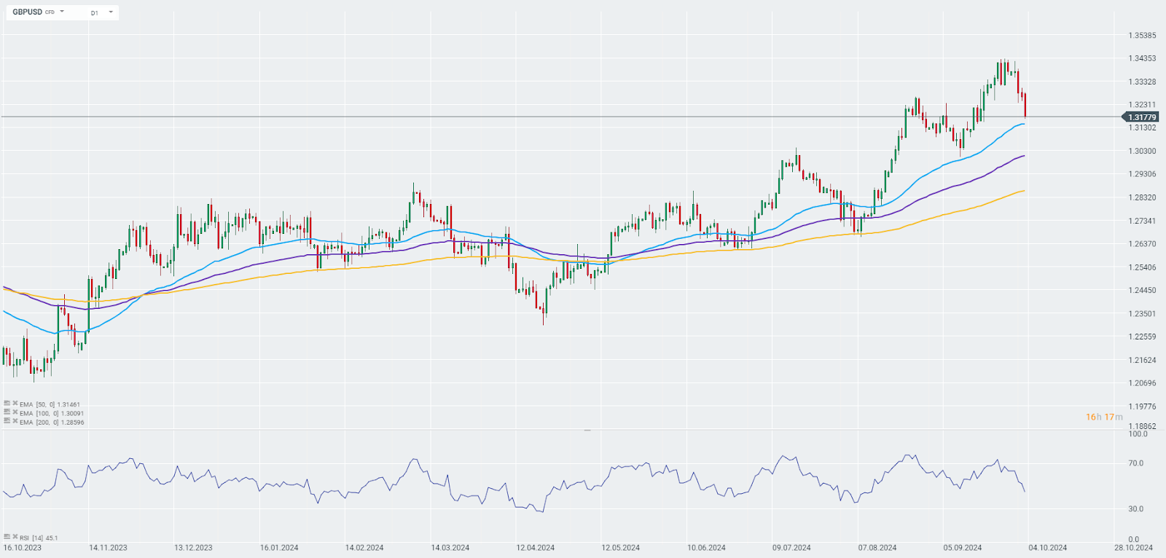The image size is (1166, 558).
Task: Click the 16.10.2023 date axis label
Action: click(23, 548)
